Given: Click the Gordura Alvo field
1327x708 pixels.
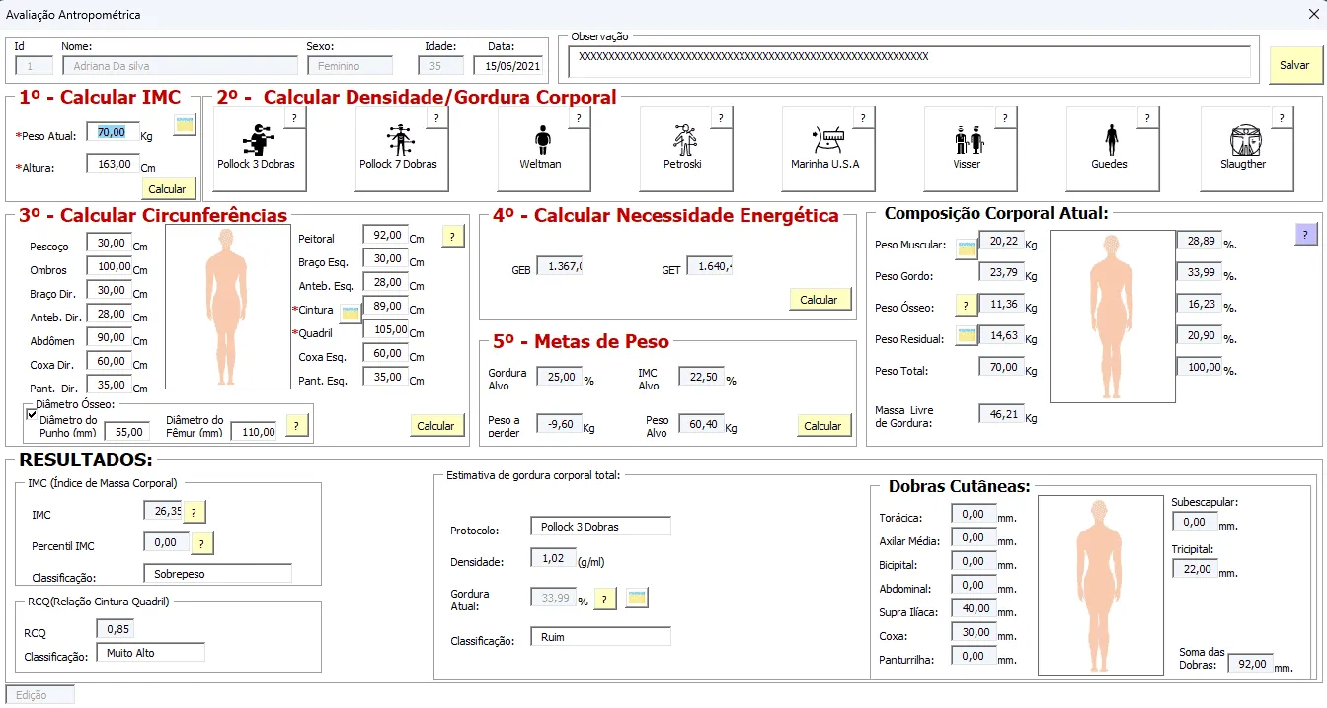Looking at the screenshot, I should tap(559, 377).
